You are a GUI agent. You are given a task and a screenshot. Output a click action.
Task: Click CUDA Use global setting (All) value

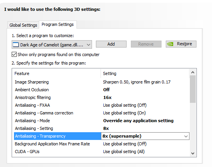click(124, 152)
